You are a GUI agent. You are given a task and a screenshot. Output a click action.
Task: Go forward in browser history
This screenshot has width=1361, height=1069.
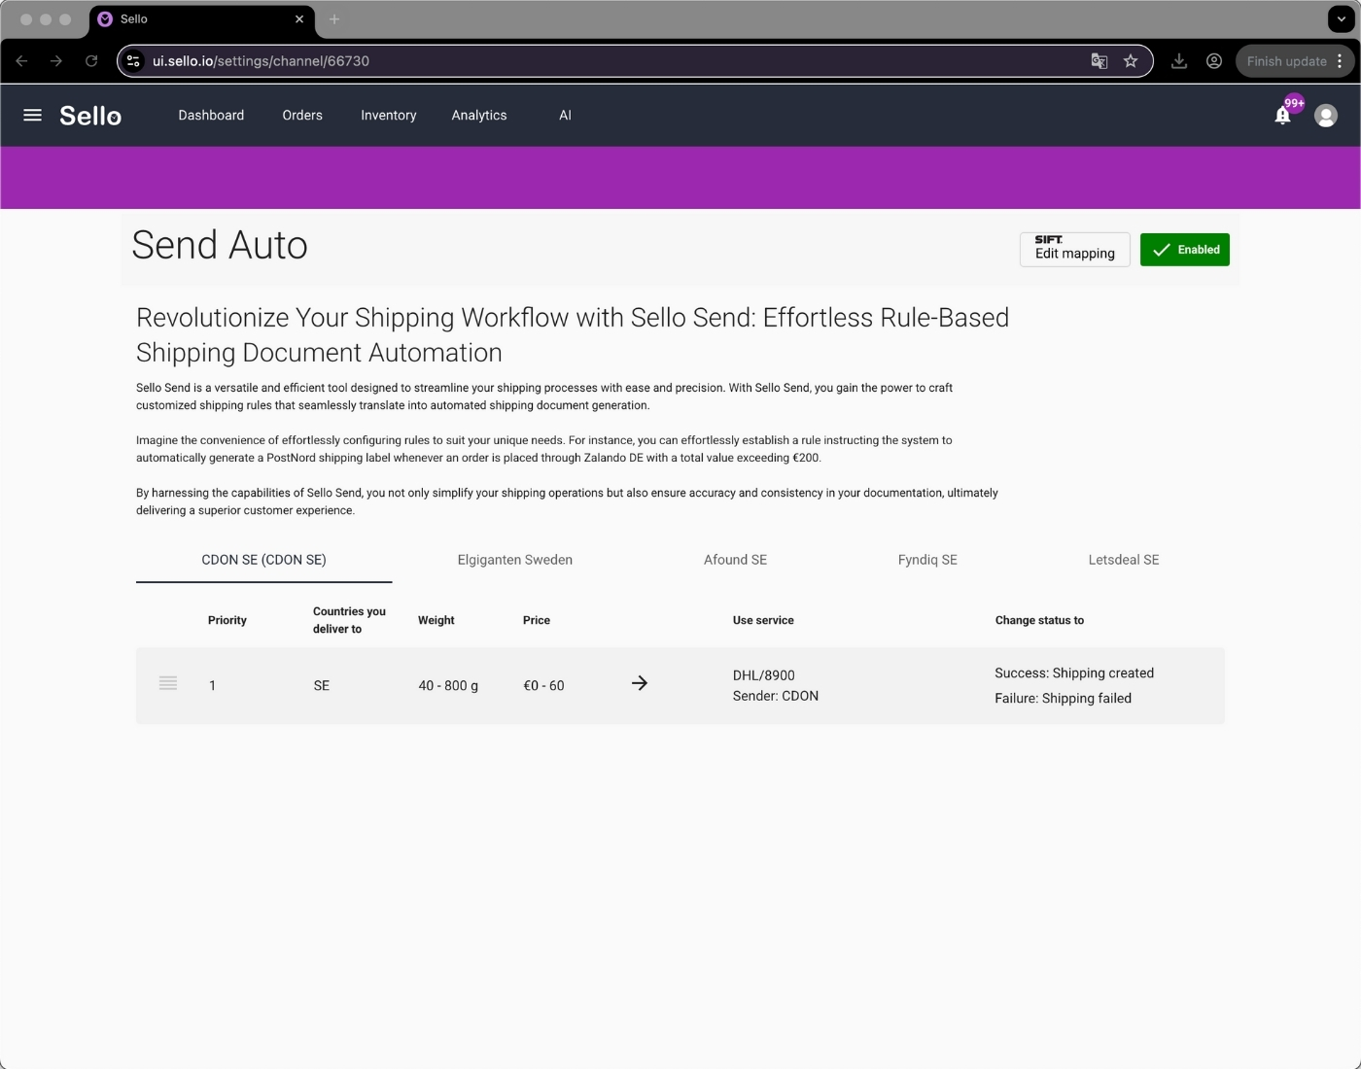56,60
